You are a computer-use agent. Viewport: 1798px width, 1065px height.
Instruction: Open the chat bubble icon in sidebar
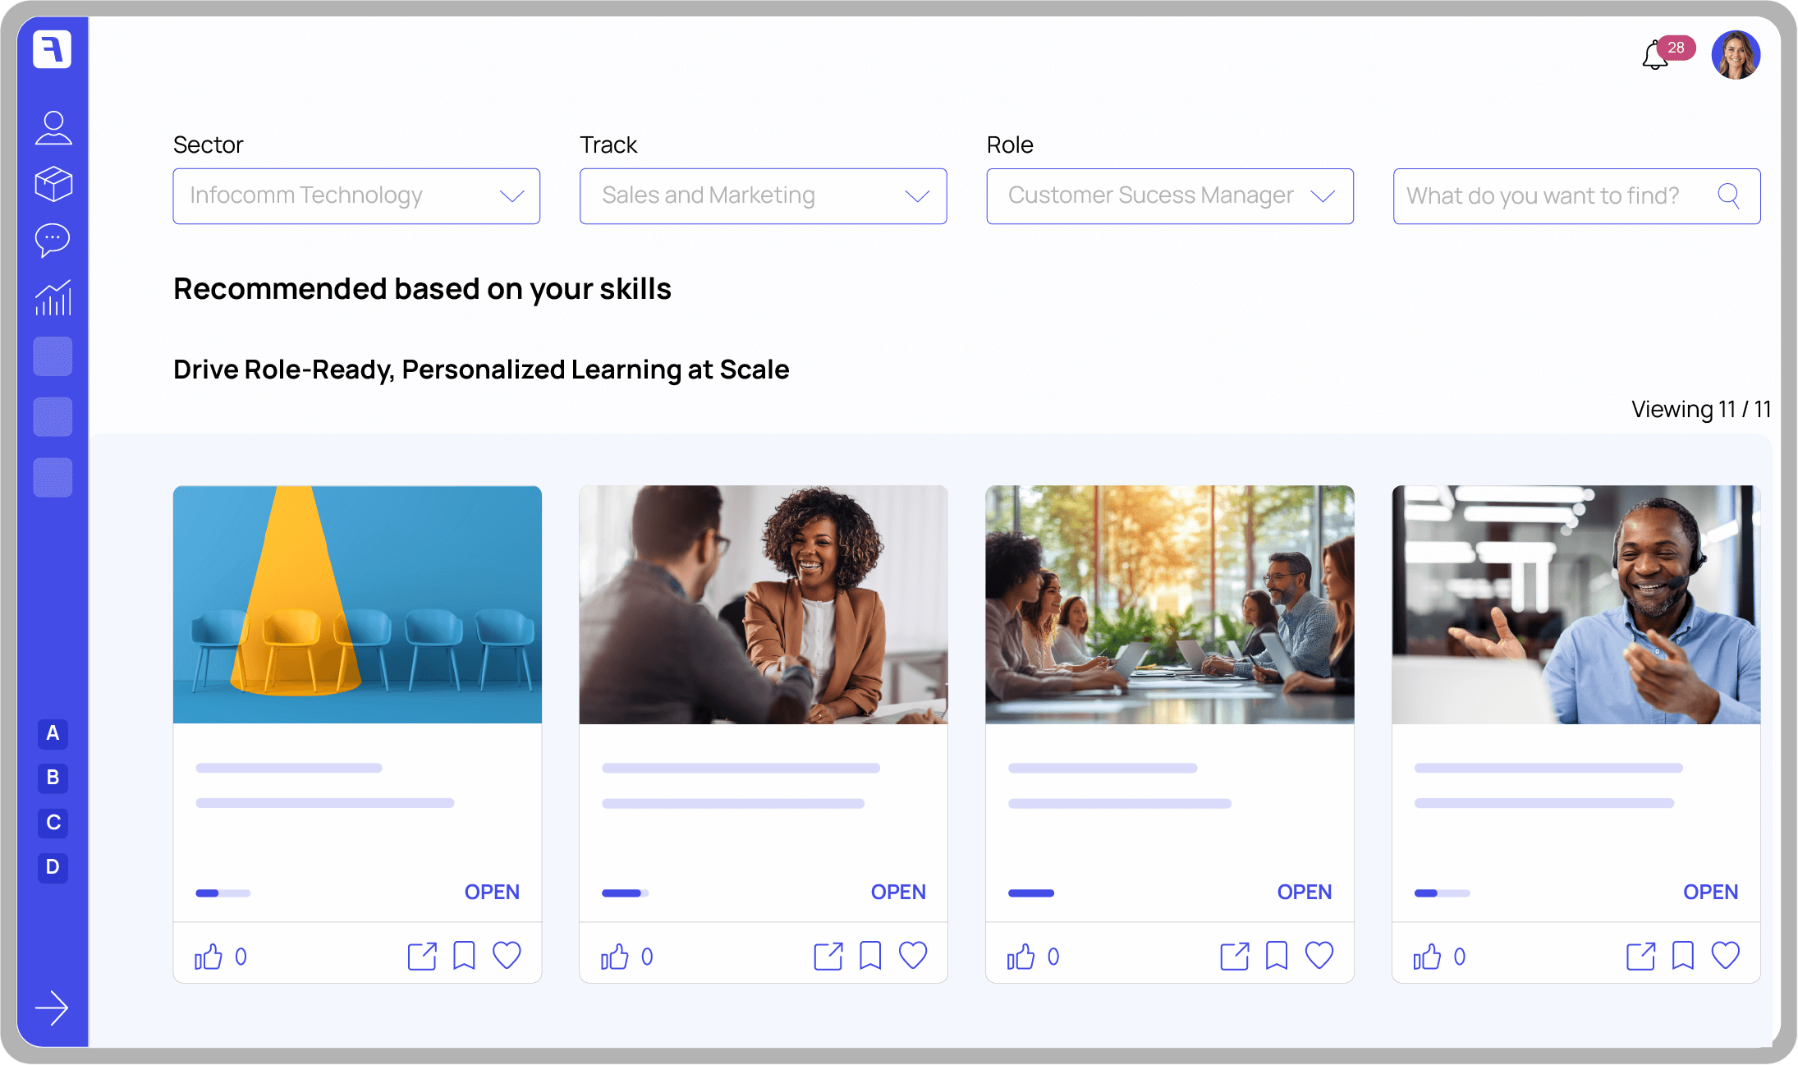click(53, 240)
